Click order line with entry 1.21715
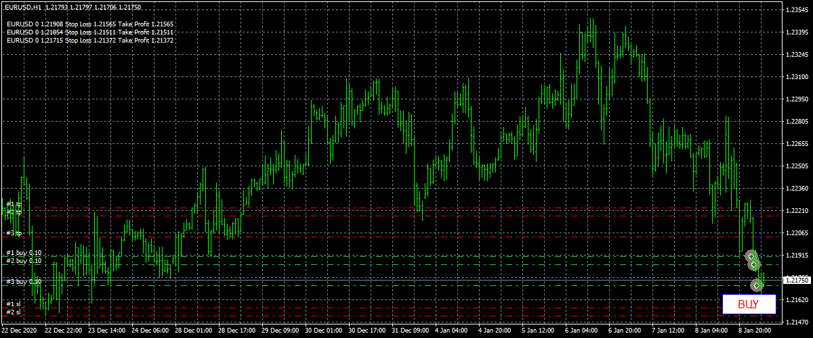Image resolution: width=813 pixels, height=338 pixels. coord(89,40)
